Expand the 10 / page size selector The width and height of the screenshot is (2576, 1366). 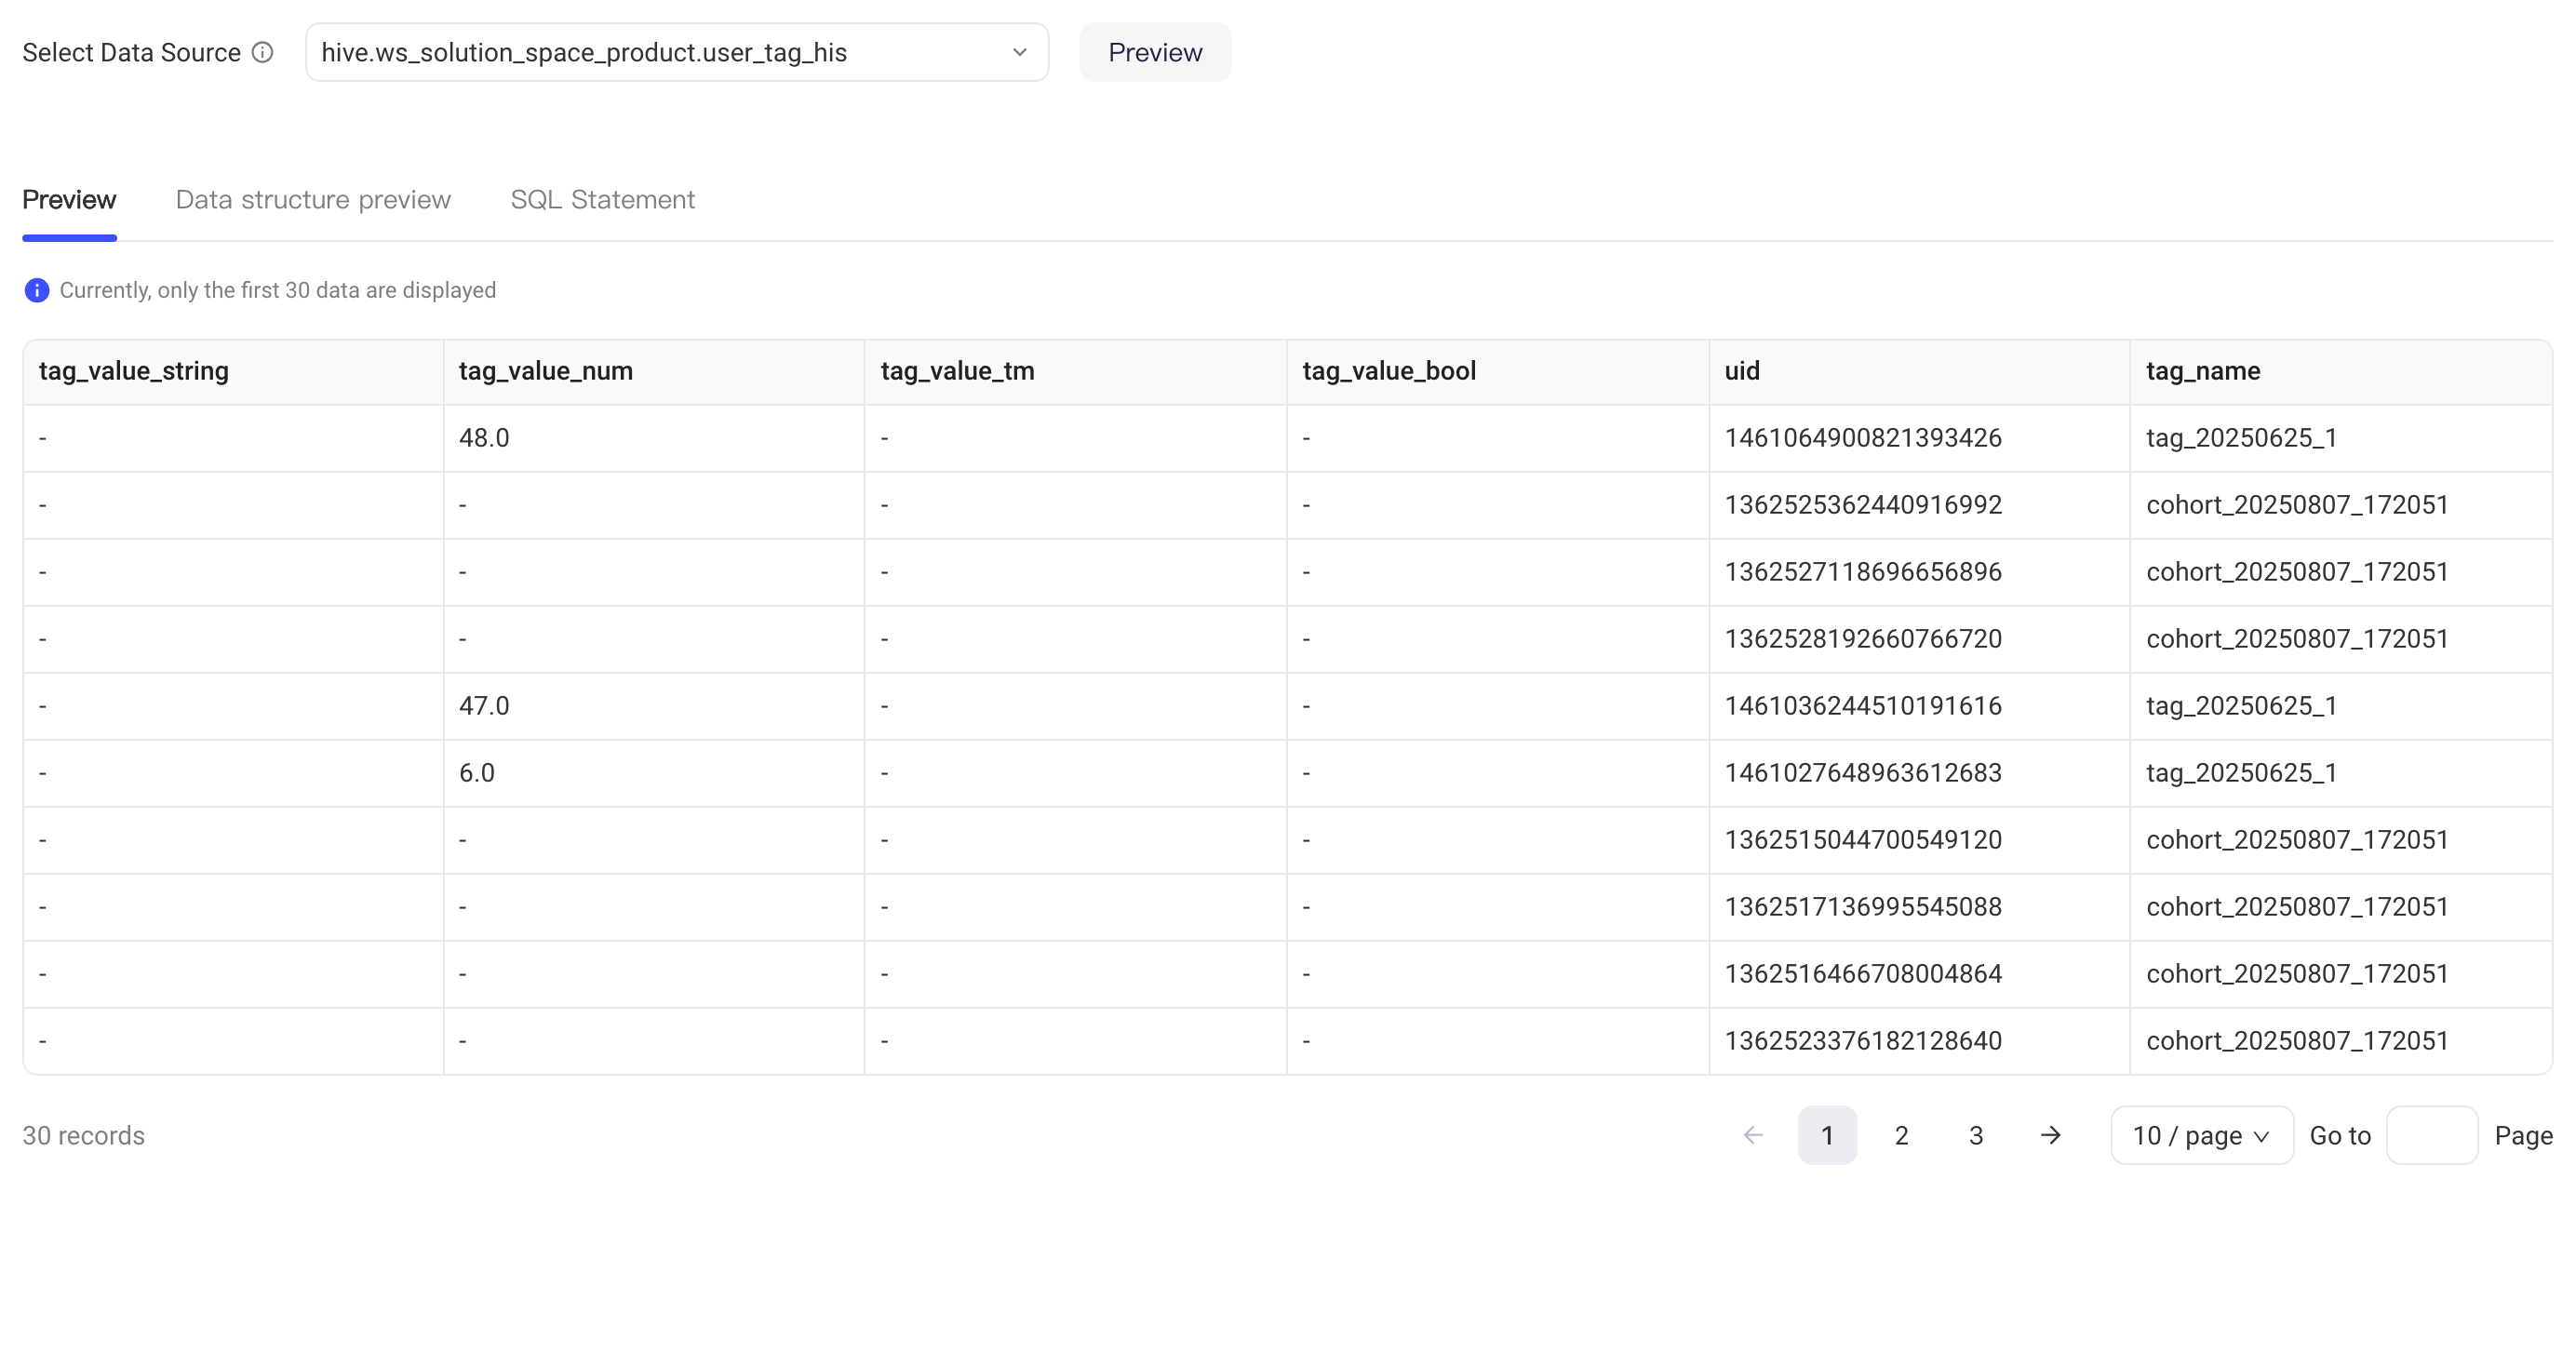[2202, 1135]
